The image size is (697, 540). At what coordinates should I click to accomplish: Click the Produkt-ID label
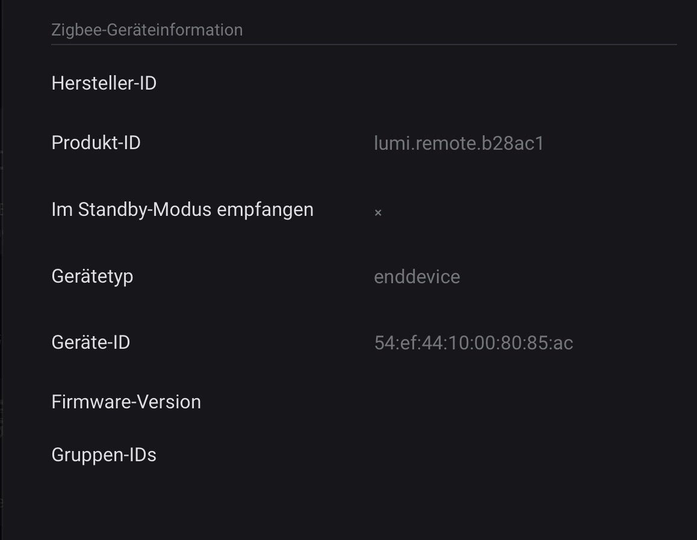tap(96, 143)
